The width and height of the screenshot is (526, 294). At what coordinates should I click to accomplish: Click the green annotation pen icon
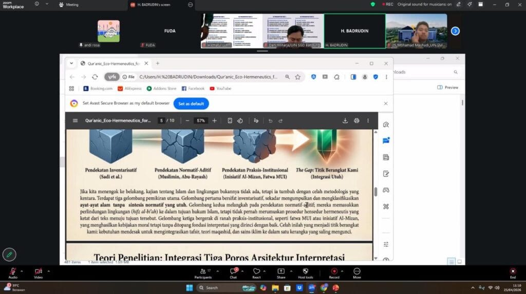pos(9,254)
